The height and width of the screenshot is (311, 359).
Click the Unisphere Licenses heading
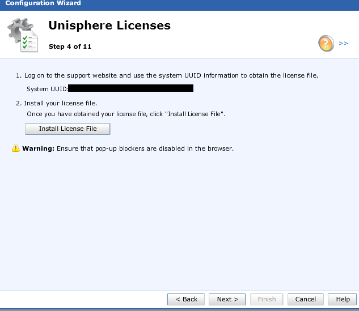[109, 25]
